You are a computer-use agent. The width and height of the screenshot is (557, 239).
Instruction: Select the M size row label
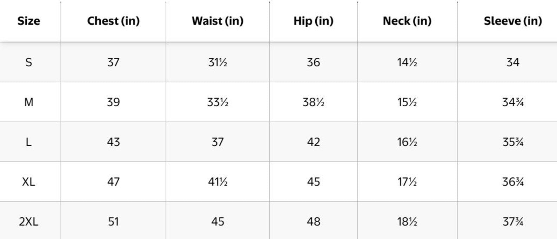pos(29,102)
